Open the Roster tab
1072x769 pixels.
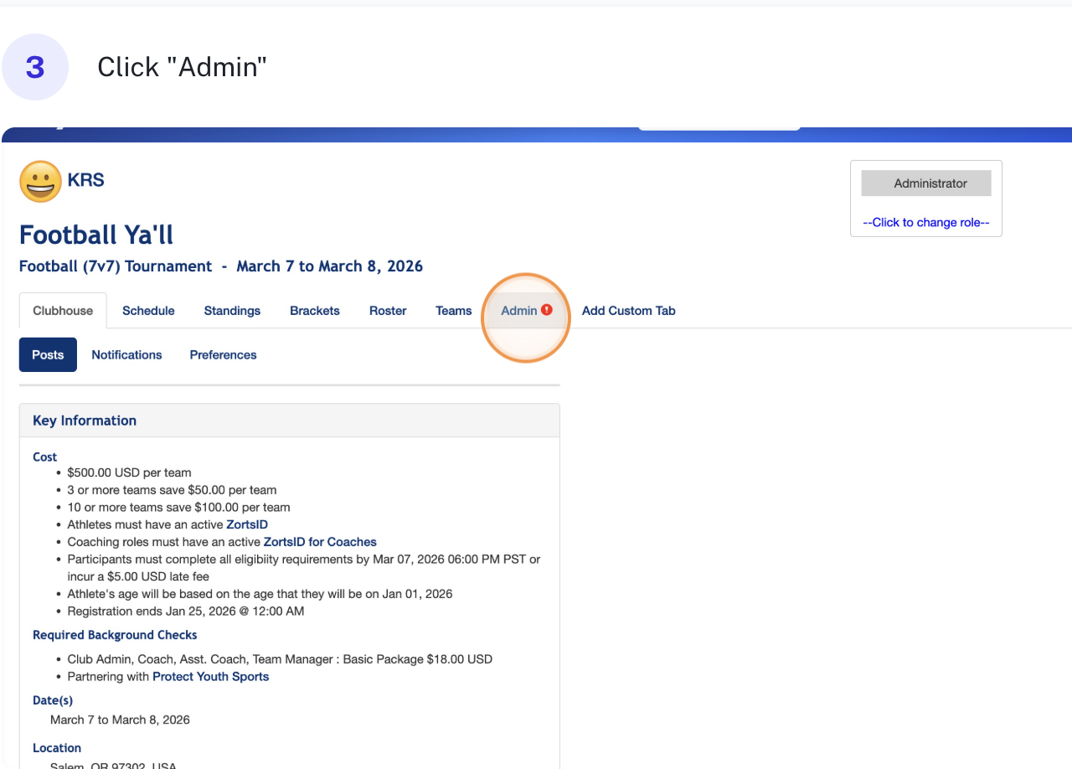tap(387, 310)
